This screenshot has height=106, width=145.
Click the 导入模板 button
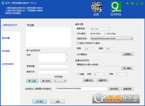click(x=127, y=68)
